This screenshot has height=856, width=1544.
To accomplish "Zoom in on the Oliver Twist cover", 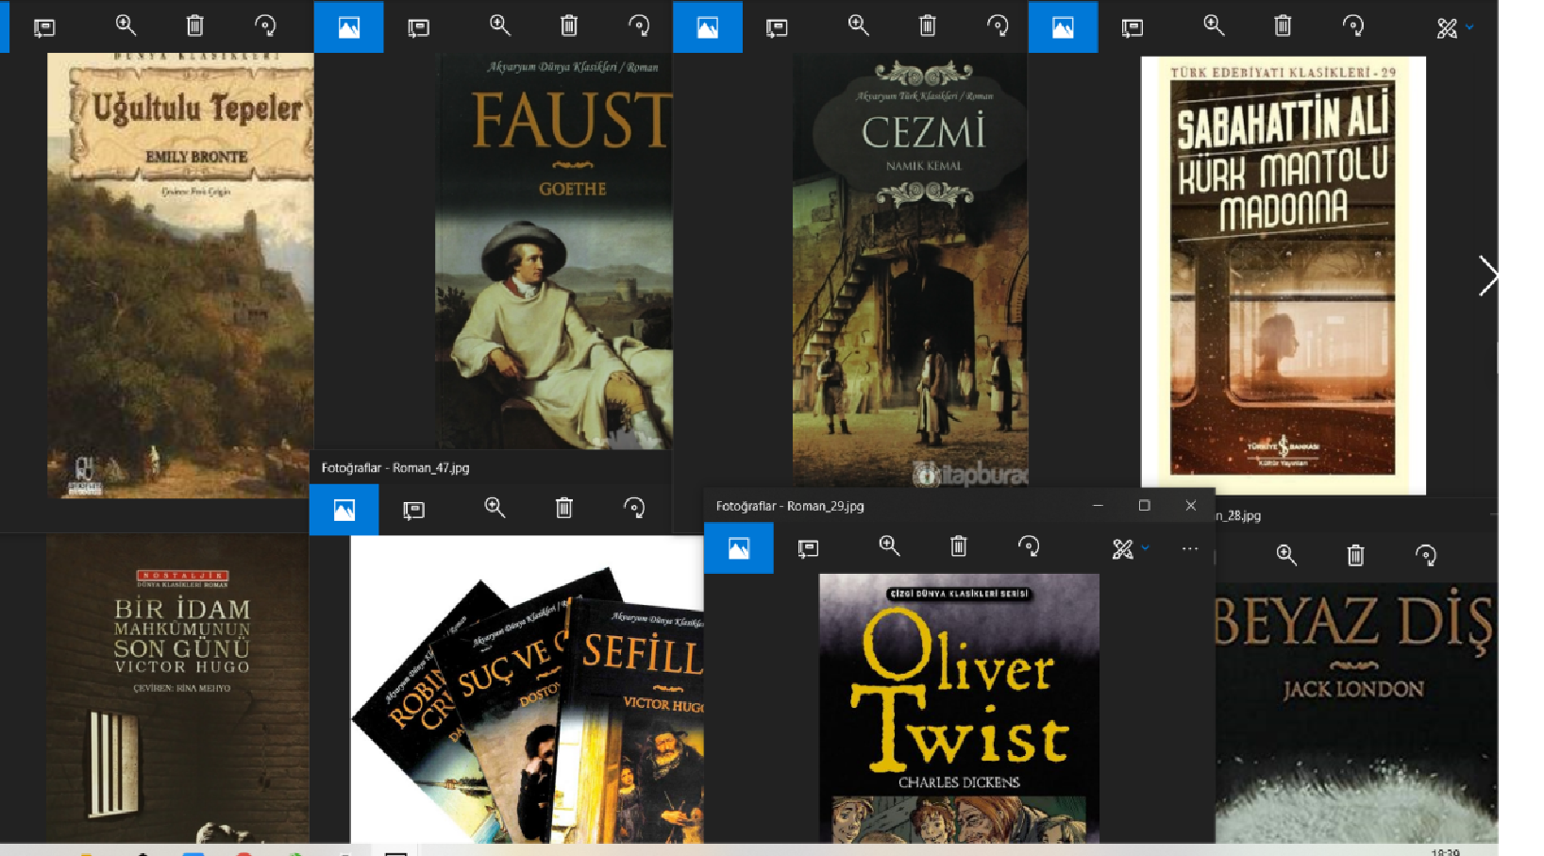I will click(889, 545).
